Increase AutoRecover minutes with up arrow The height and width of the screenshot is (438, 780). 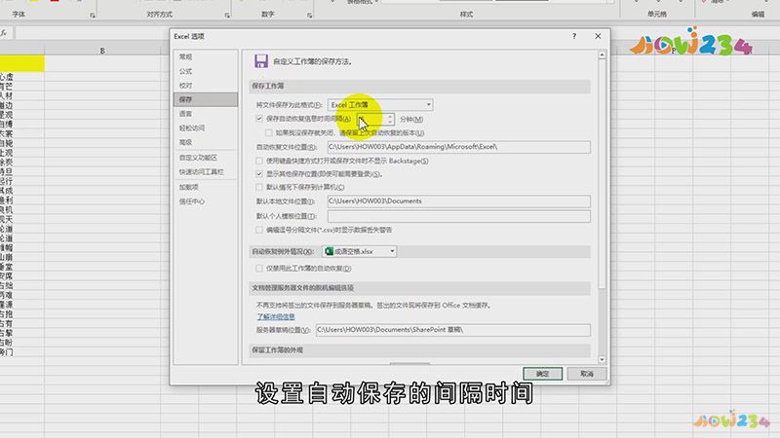[x=390, y=116]
